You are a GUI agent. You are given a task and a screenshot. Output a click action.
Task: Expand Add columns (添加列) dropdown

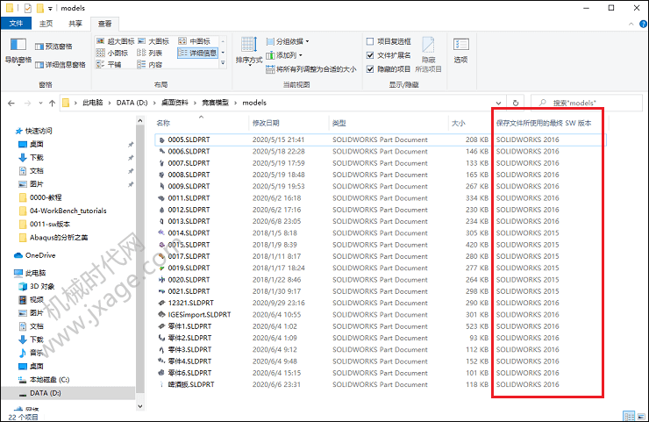coord(284,55)
